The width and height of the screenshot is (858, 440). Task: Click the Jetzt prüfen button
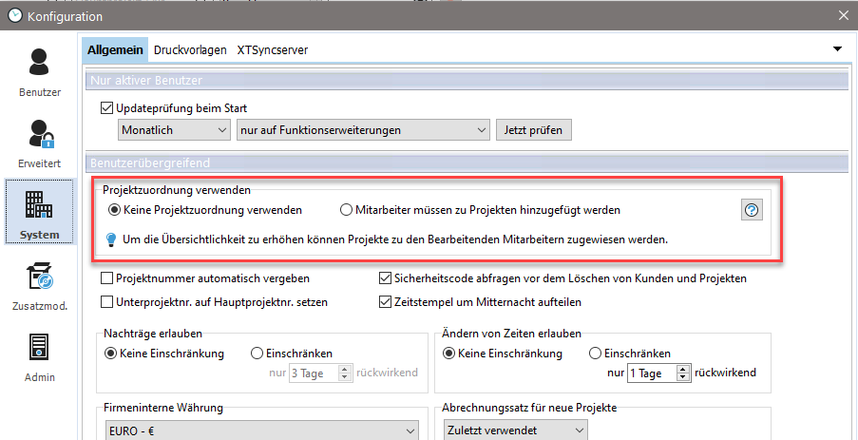[534, 129]
